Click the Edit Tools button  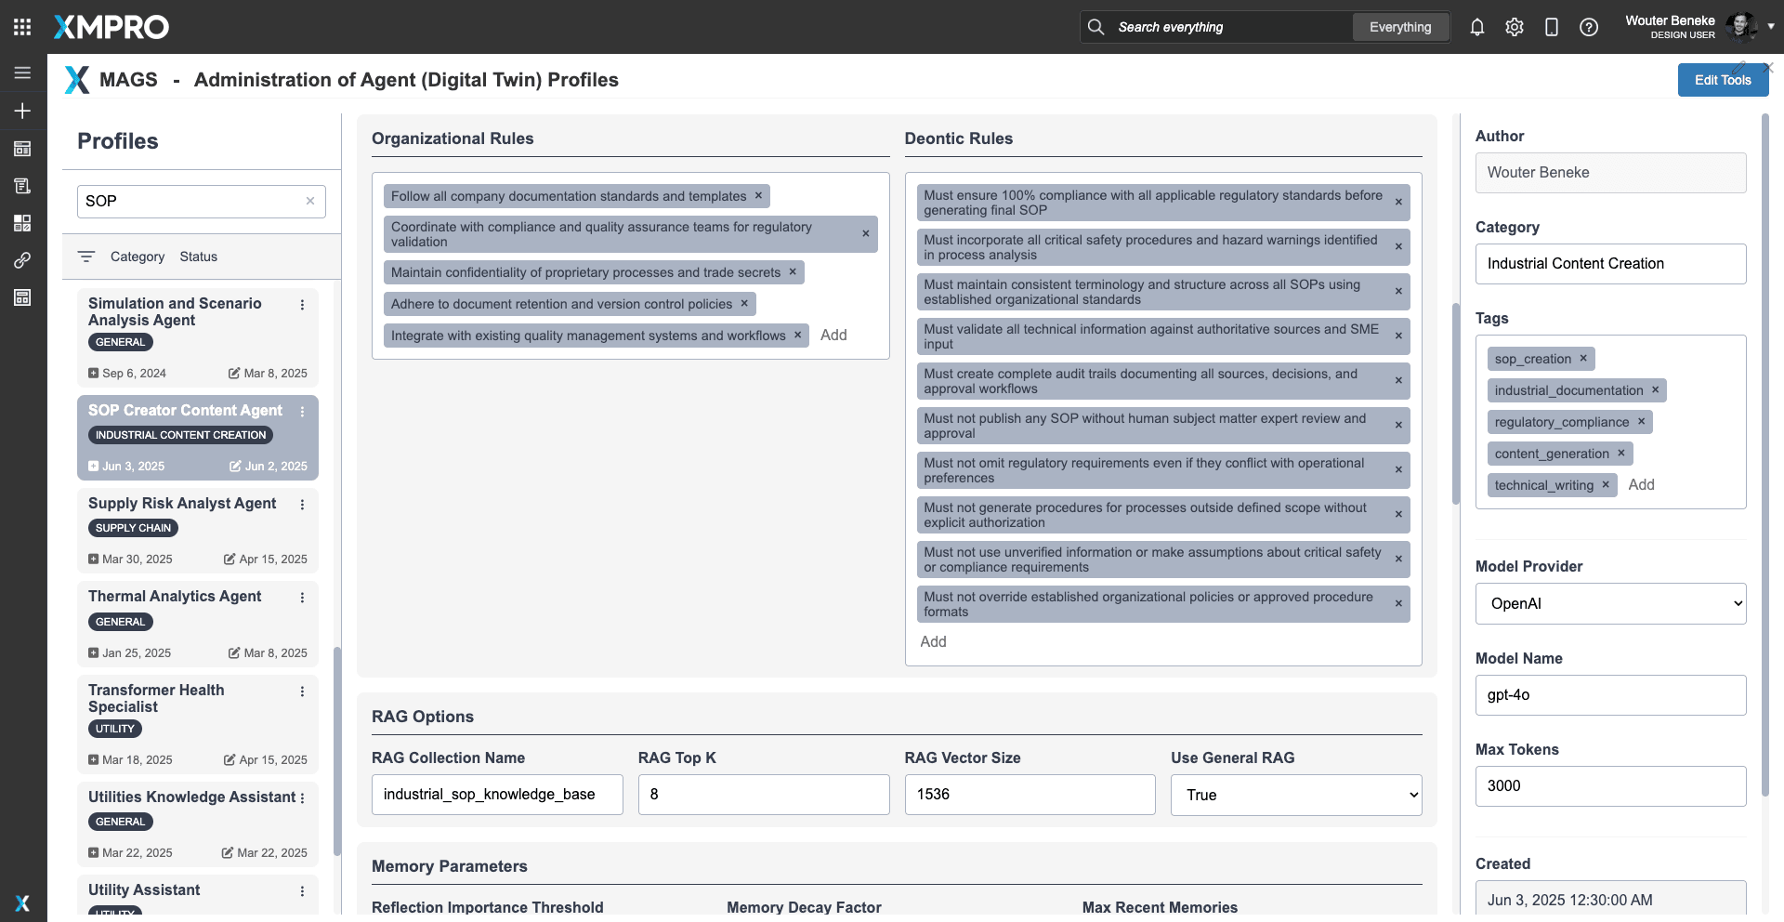click(1722, 80)
